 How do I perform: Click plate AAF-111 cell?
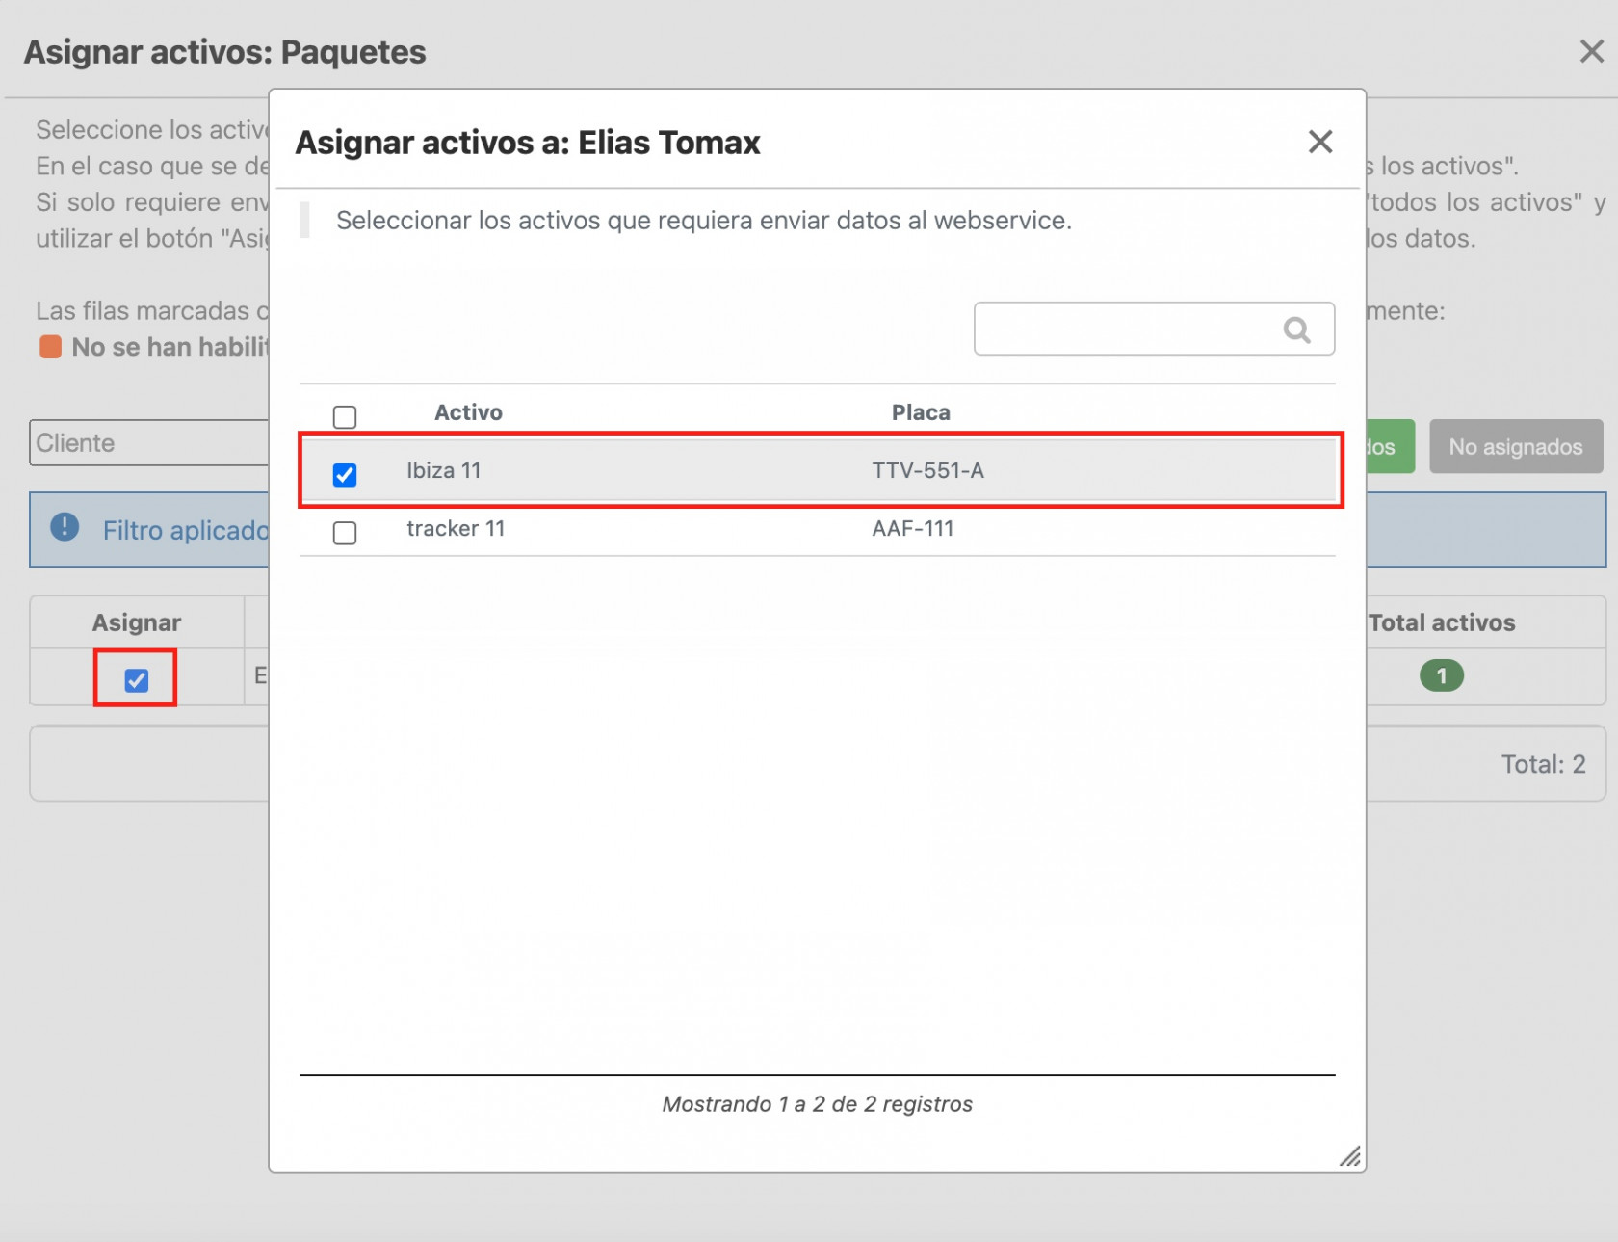click(913, 528)
